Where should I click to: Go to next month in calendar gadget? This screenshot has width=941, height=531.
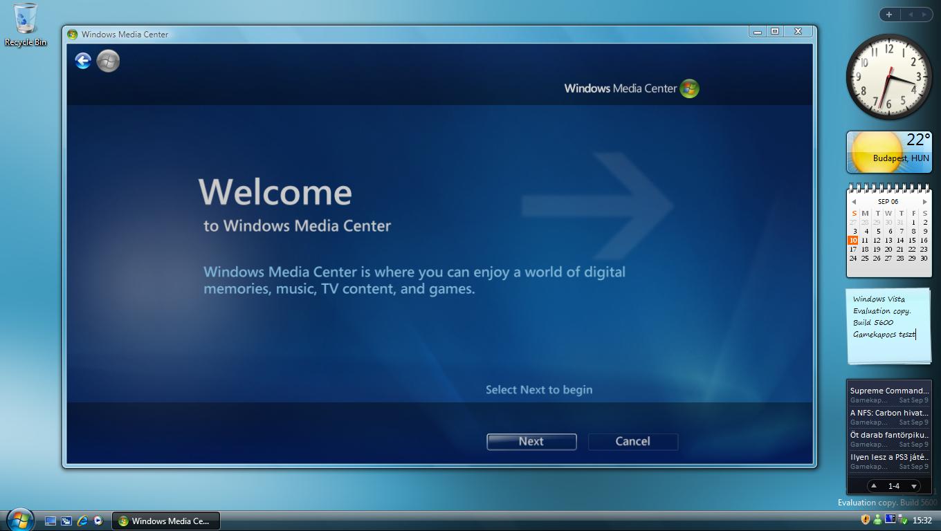(x=924, y=202)
